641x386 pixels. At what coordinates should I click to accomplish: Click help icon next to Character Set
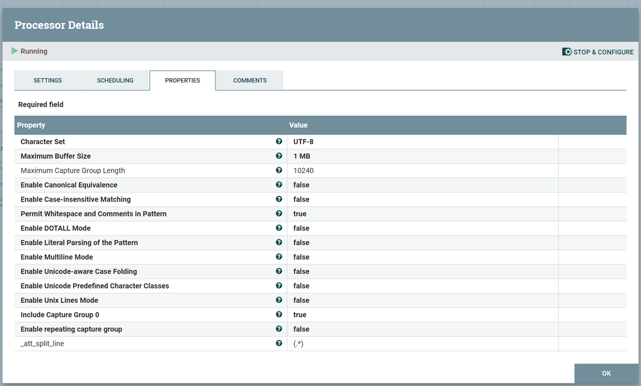[x=279, y=141]
